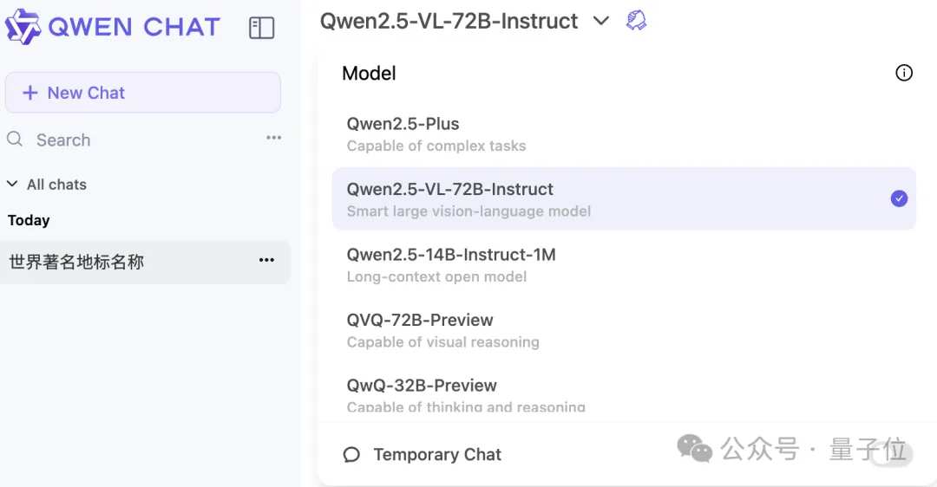Screen dimensions: 937x487
Task: Expand the model selector chevron
Action: [x=601, y=22]
